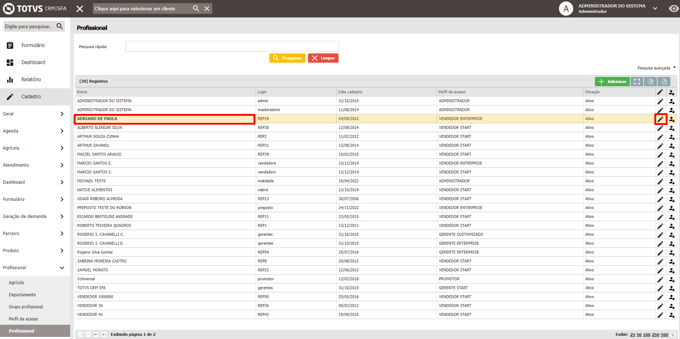Expand the Dashboard section under Cadastro
The width and height of the screenshot is (680, 339).
pyautogui.click(x=35, y=182)
